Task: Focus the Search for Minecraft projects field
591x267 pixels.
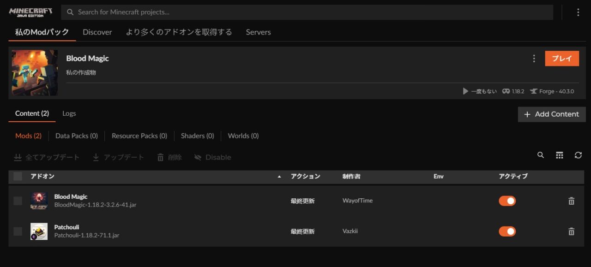Action: 307,12
